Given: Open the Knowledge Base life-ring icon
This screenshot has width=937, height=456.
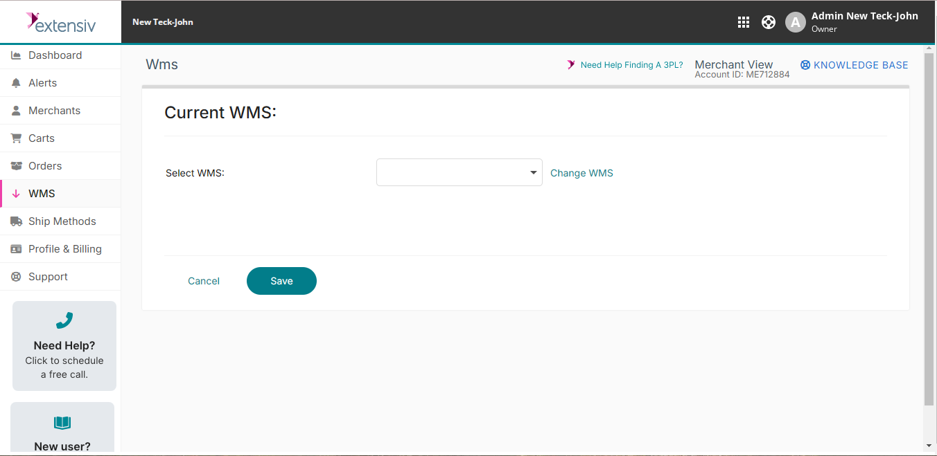Looking at the screenshot, I should pyautogui.click(x=805, y=64).
